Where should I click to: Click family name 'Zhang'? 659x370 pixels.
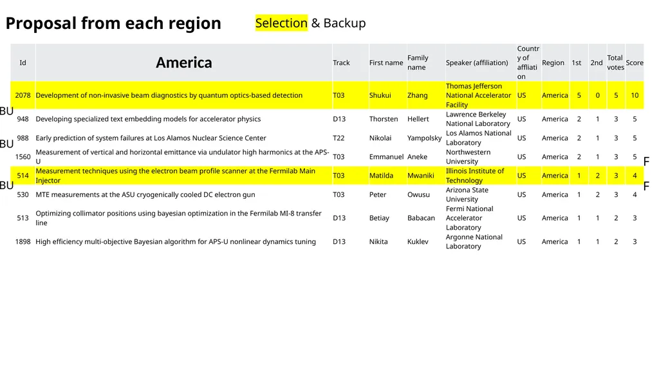pyautogui.click(x=417, y=95)
